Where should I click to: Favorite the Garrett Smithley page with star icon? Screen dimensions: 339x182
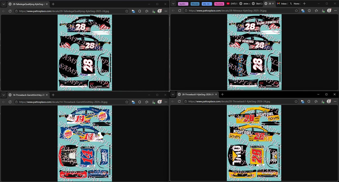pos(127,102)
